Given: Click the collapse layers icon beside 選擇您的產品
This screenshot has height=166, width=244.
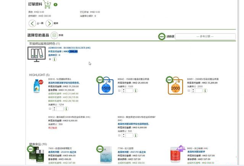Looking at the screenshot, I should 54,35.
